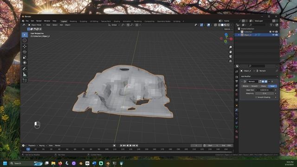Viewport: 297px width, 167px height.
Task: Open Playback dropdown in timeline
Action: (x=33, y=146)
